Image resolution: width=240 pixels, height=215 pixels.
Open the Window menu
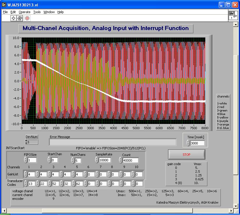[49, 12]
